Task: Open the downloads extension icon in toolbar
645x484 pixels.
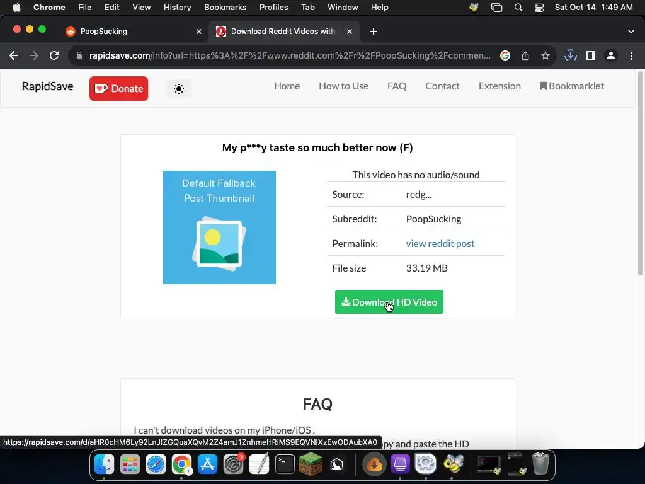Action: coord(571,55)
